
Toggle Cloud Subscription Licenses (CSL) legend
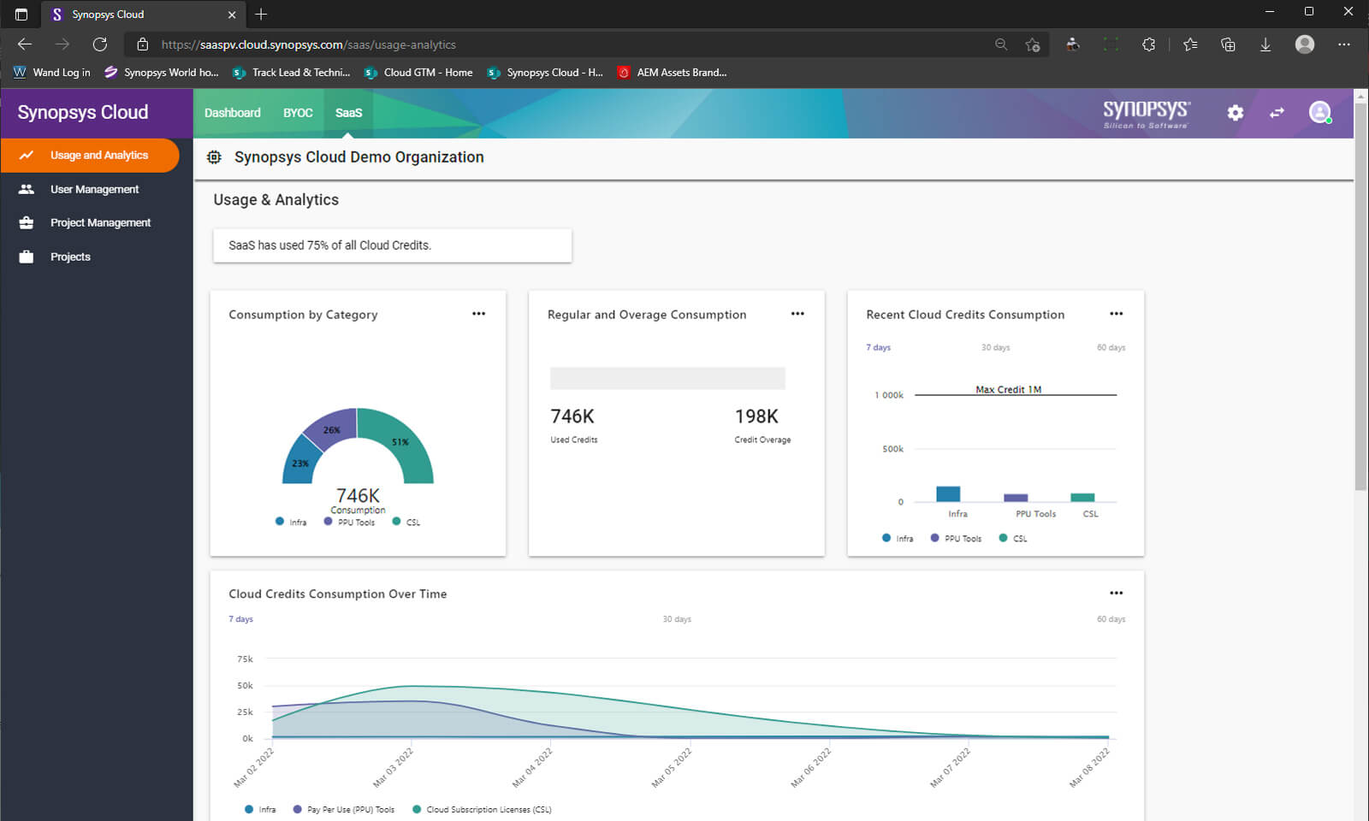(x=483, y=809)
